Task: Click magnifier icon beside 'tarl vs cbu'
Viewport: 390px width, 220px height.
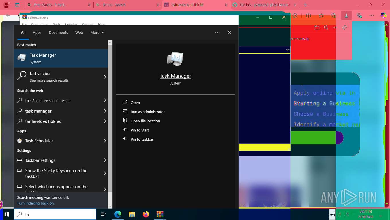Action: (22, 76)
